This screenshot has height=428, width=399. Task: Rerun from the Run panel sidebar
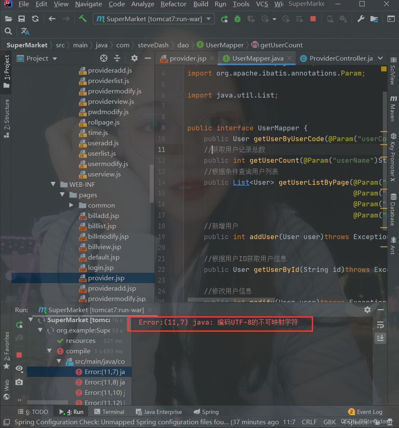(19, 325)
